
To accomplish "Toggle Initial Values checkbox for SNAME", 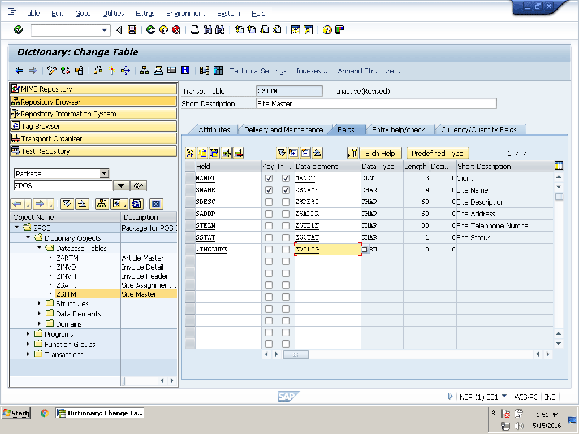I will tap(286, 190).
